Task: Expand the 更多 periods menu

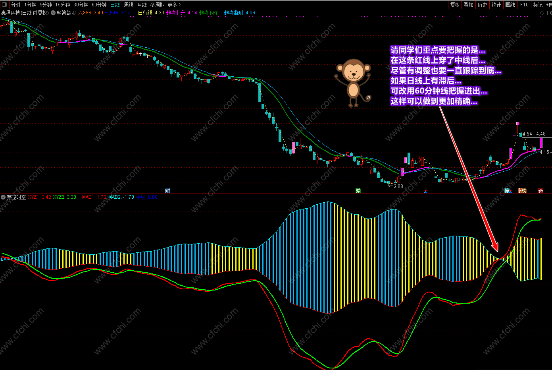Action: (x=174, y=5)
